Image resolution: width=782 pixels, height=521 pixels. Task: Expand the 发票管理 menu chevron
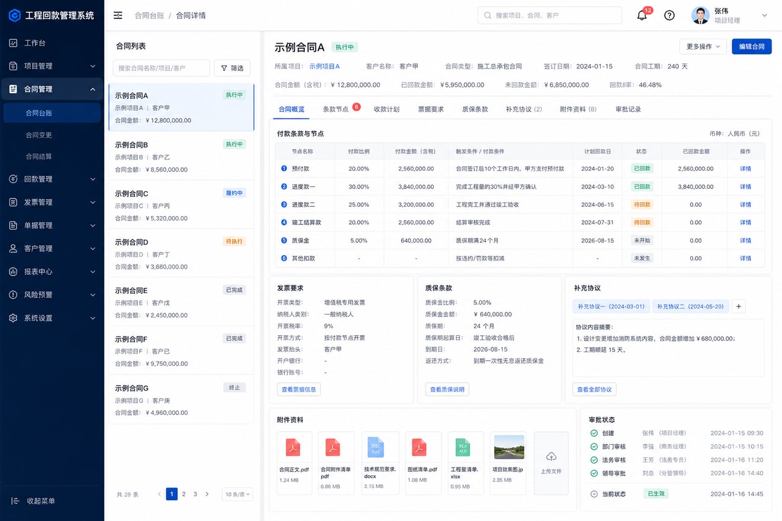(x=93, y=202)
